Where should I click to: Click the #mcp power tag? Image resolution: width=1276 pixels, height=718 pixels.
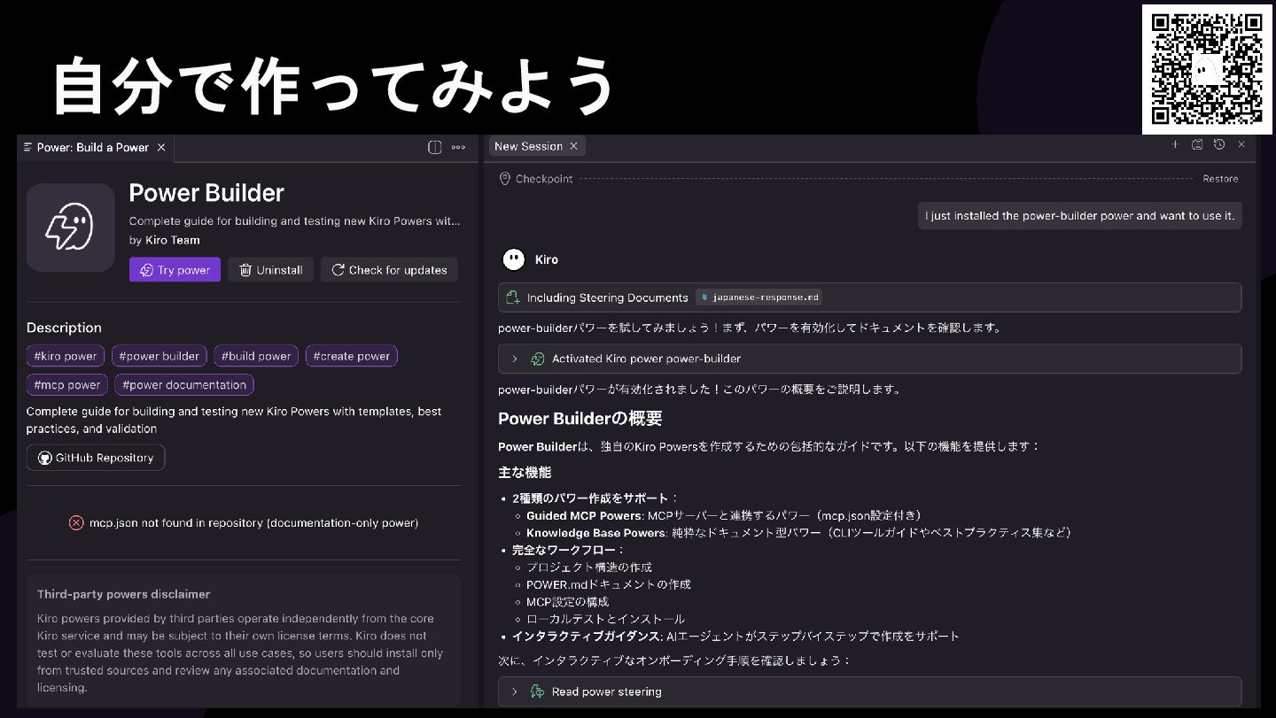(67, 384)
